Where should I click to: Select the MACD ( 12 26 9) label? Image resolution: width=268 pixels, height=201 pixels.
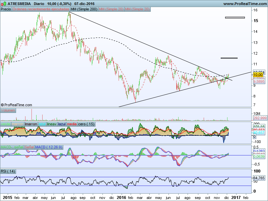click(49, 147)
